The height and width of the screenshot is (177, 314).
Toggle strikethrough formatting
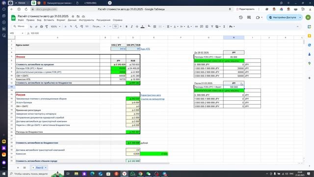coord(137,27)
